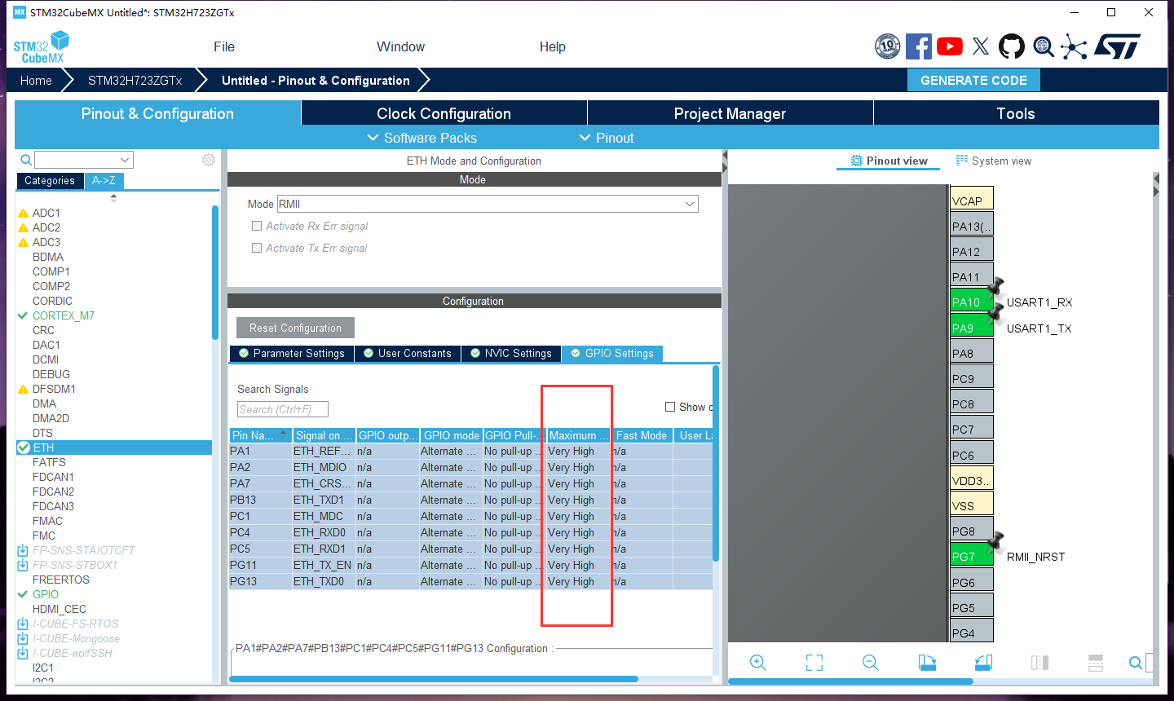Switch to Clock Configuration tab
This screenshot has height=701, width=1174.
pos(444,113)
